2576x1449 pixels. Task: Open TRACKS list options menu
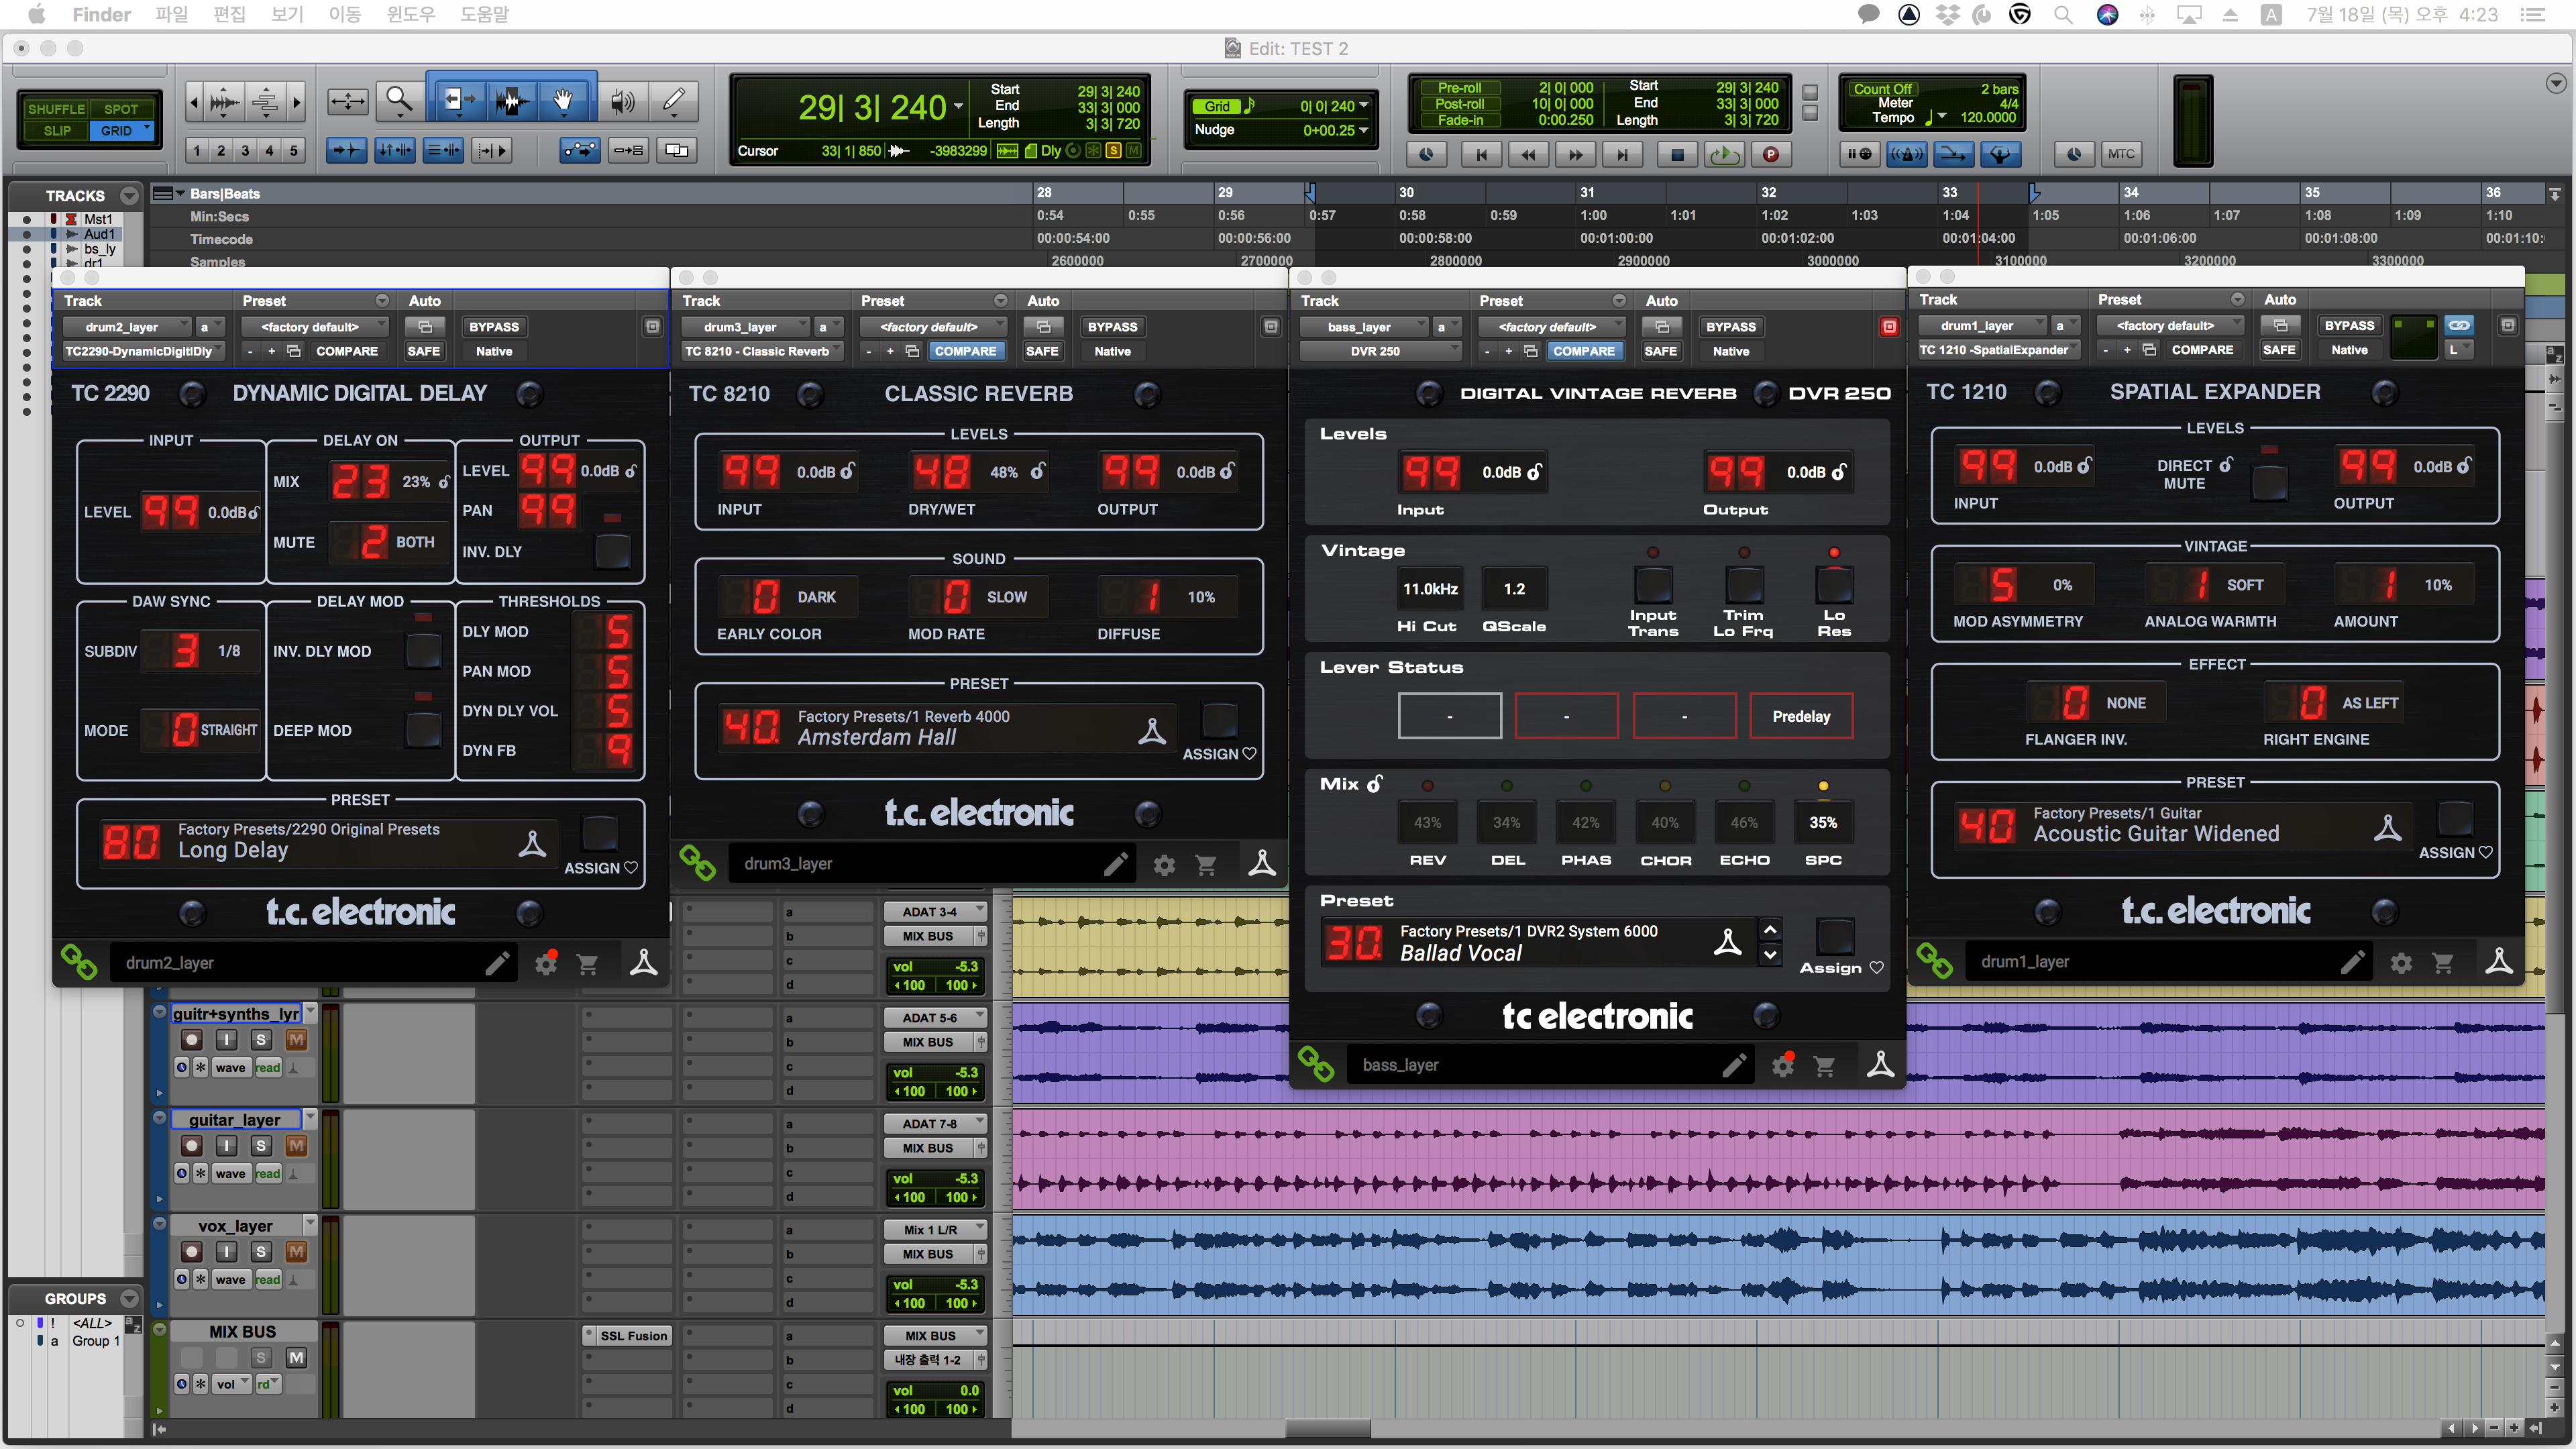click(x=129, y=195)
